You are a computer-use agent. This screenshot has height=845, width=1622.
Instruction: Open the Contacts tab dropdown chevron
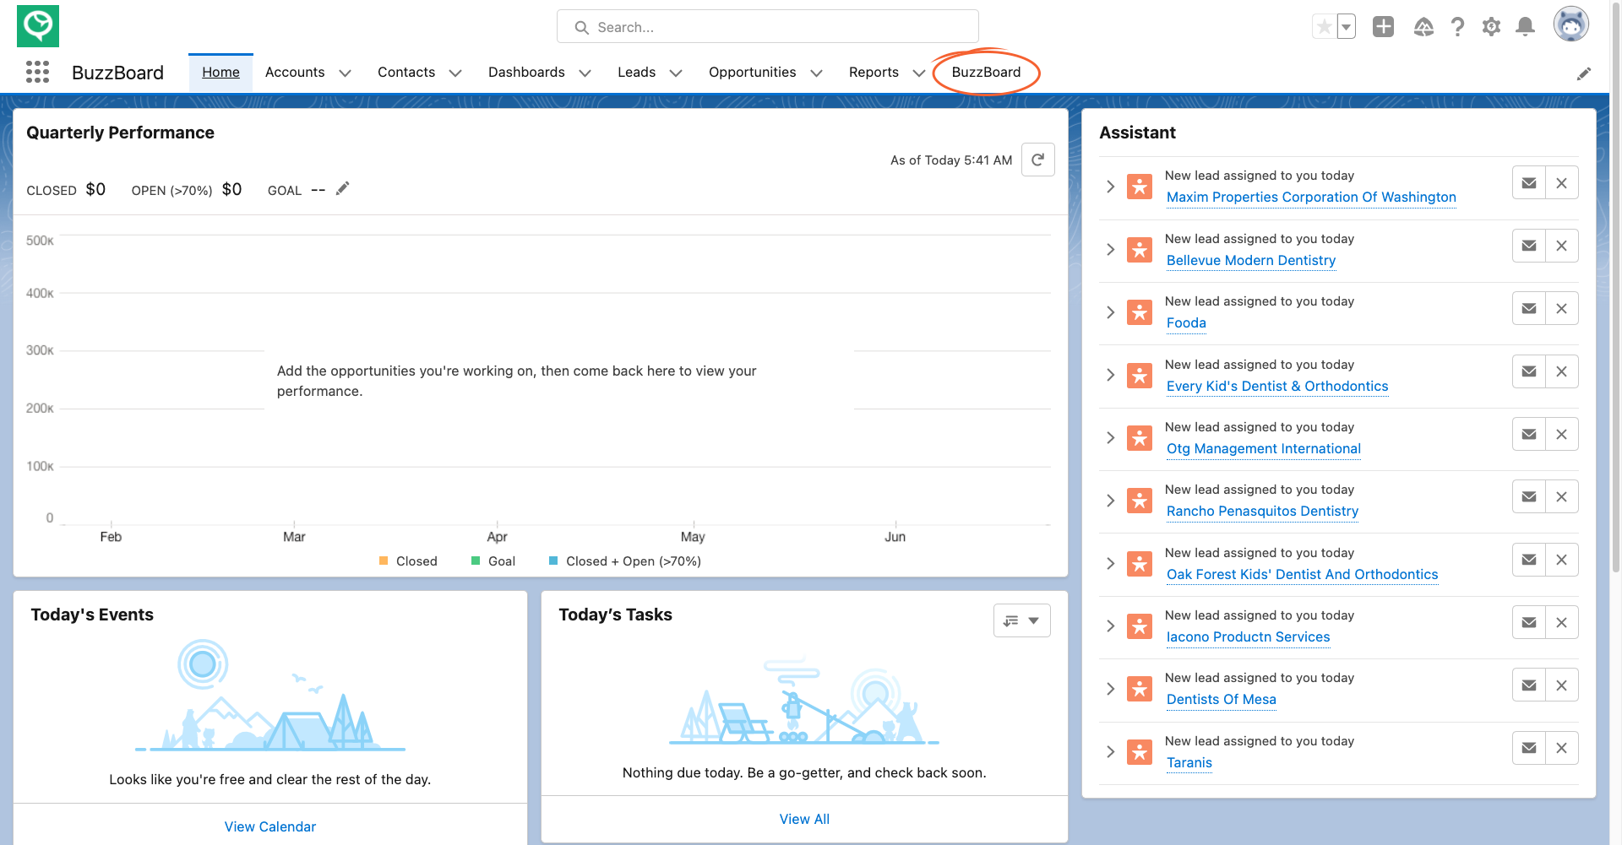(x=455, y=73)
